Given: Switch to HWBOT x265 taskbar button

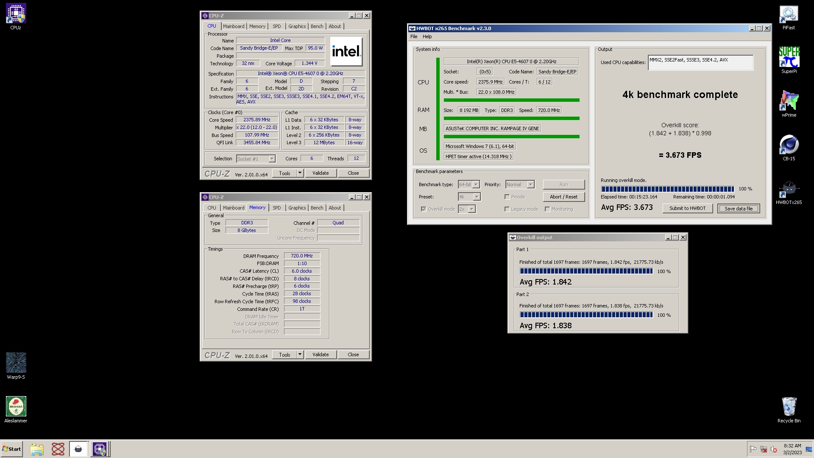Looking at the screenshot, I should (x=78, y=449).
